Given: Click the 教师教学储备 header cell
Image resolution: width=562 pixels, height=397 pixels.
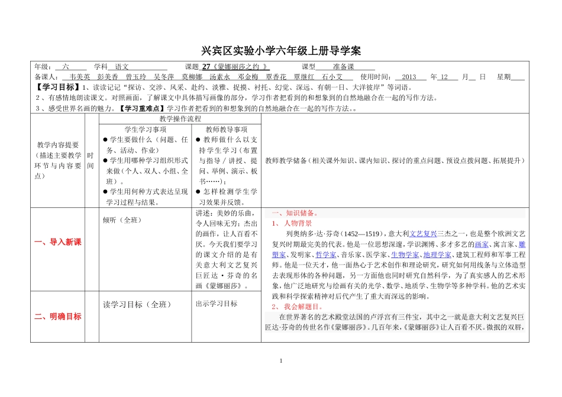Looking at the screenshot, I should (x=395, y=161).
